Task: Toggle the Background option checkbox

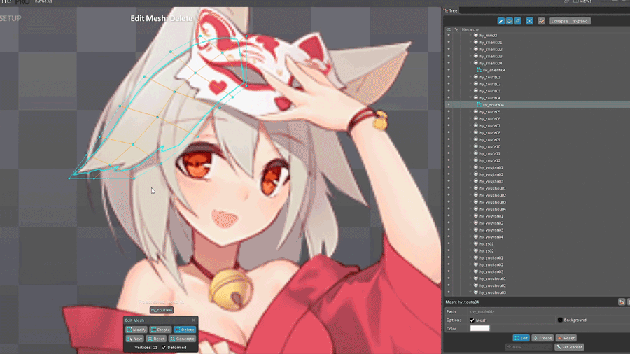Action: click(560, 320)
